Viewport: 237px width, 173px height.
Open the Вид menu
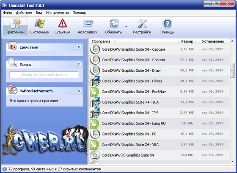[39, 13]
